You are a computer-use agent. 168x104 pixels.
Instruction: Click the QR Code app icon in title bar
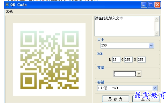(x=7, y=5)
